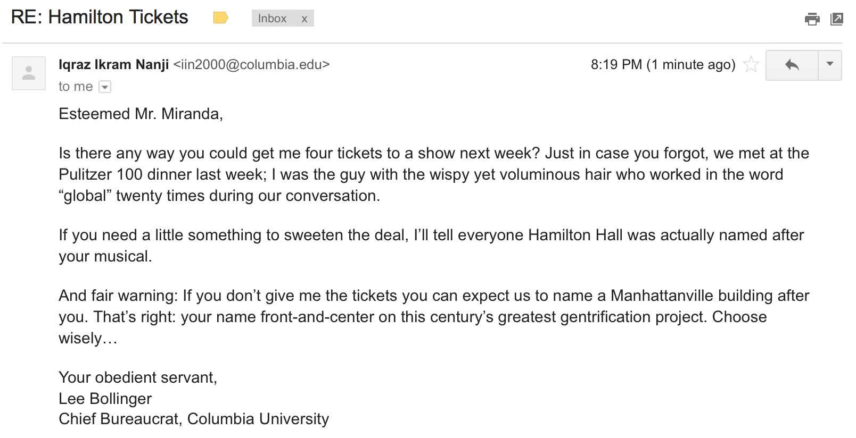Click the paragraph about Hamilton Hall
This screenshot has height=438, width=856.
[x=431, y=246]
